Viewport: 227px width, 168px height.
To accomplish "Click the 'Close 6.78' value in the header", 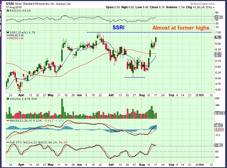I will (157, 7).
